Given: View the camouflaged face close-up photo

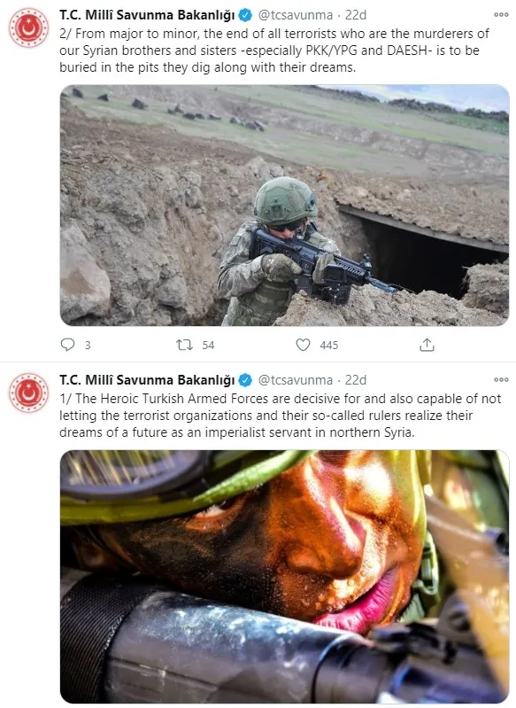Looking at the screenshot, I should pos(285,577).
